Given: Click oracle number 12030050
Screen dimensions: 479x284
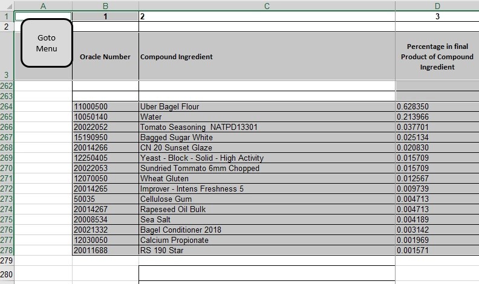Looking at the screenshot, I should pyautogui.click(x=105, y=240).
